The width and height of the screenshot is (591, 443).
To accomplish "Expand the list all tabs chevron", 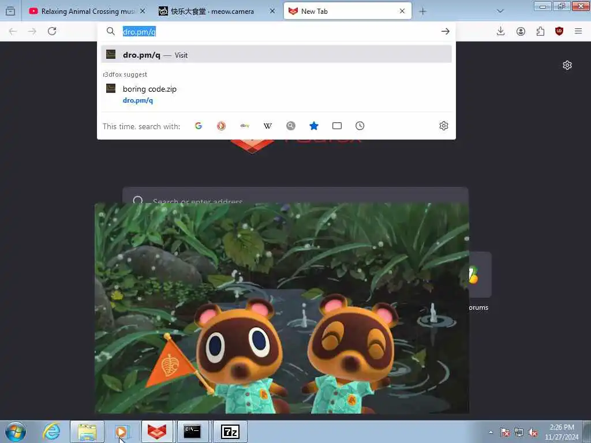I will point(500,12).
